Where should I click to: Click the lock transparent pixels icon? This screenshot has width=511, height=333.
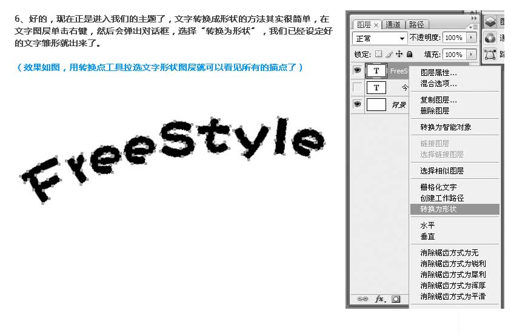(380, 54)
